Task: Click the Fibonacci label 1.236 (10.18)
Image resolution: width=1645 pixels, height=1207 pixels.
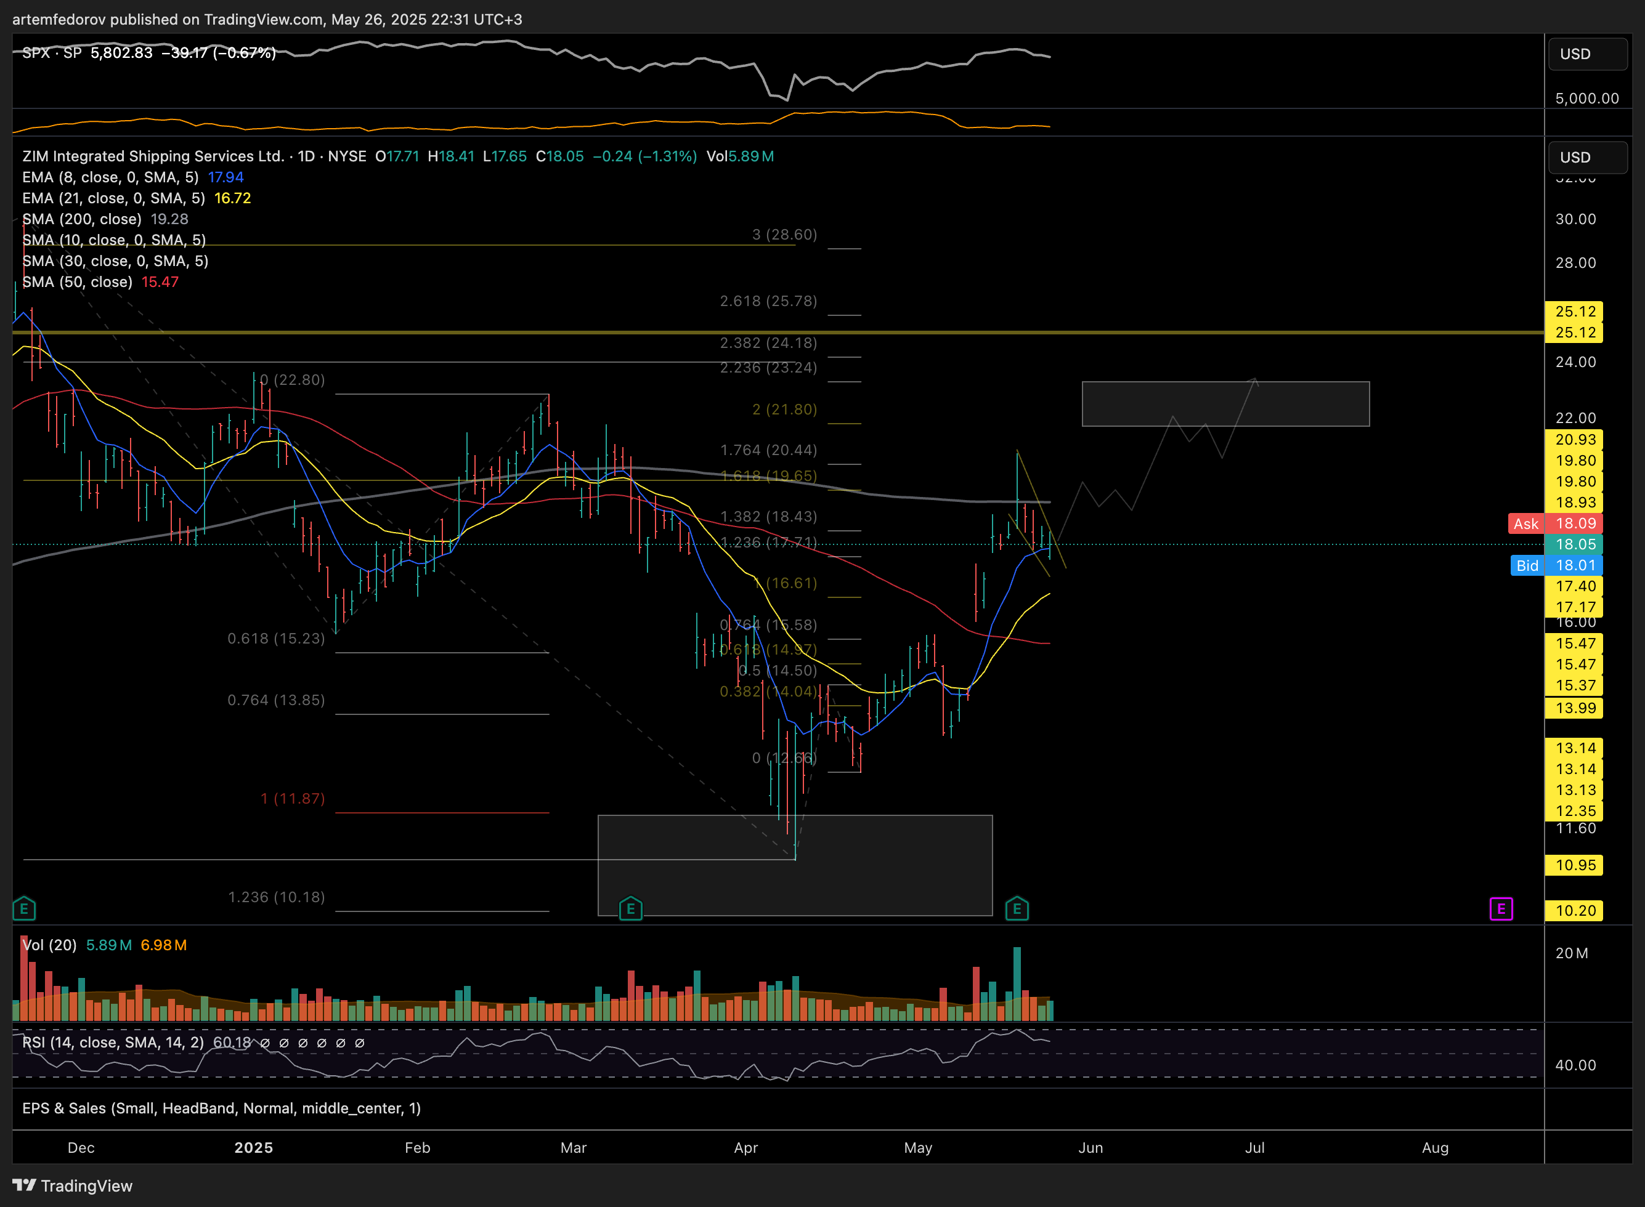Action: 276,897
